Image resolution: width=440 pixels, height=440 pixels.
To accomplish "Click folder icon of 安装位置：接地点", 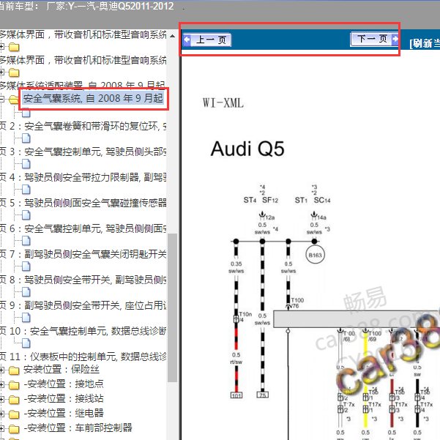I will (14, 385).
